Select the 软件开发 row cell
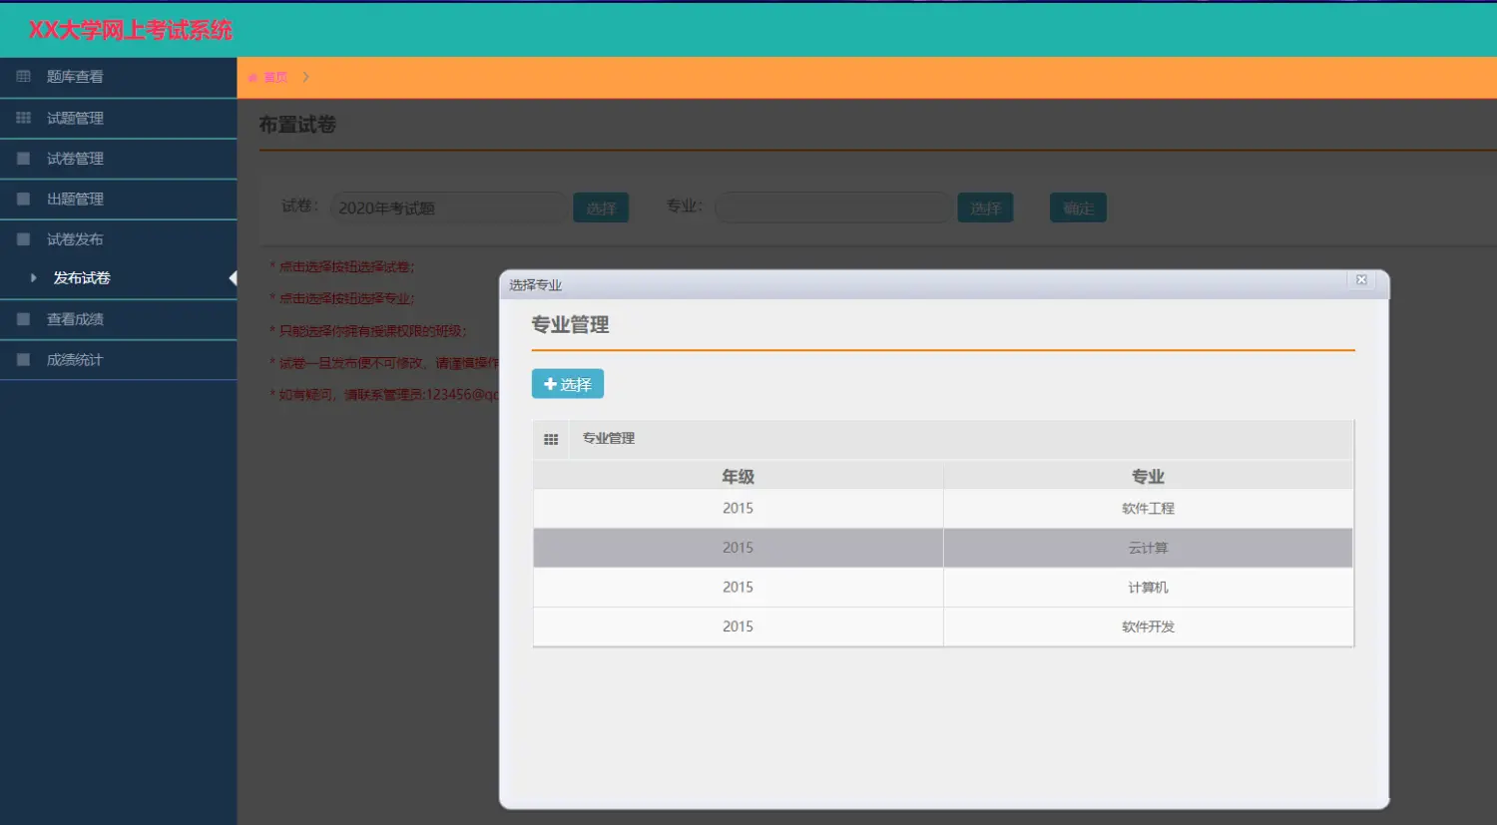Image resolution: width=1497 pixels, height=825 pixels. (1149, 626)
